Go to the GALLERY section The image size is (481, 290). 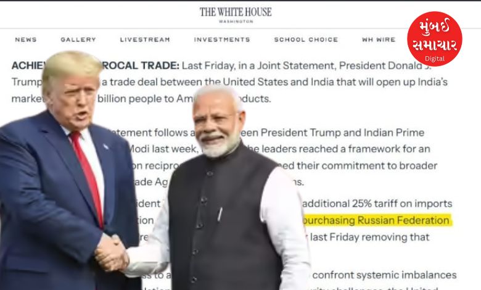coord(78,39)
